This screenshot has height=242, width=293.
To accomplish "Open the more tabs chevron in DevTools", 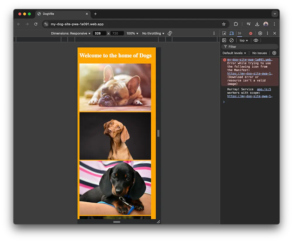I will point(240,33).
